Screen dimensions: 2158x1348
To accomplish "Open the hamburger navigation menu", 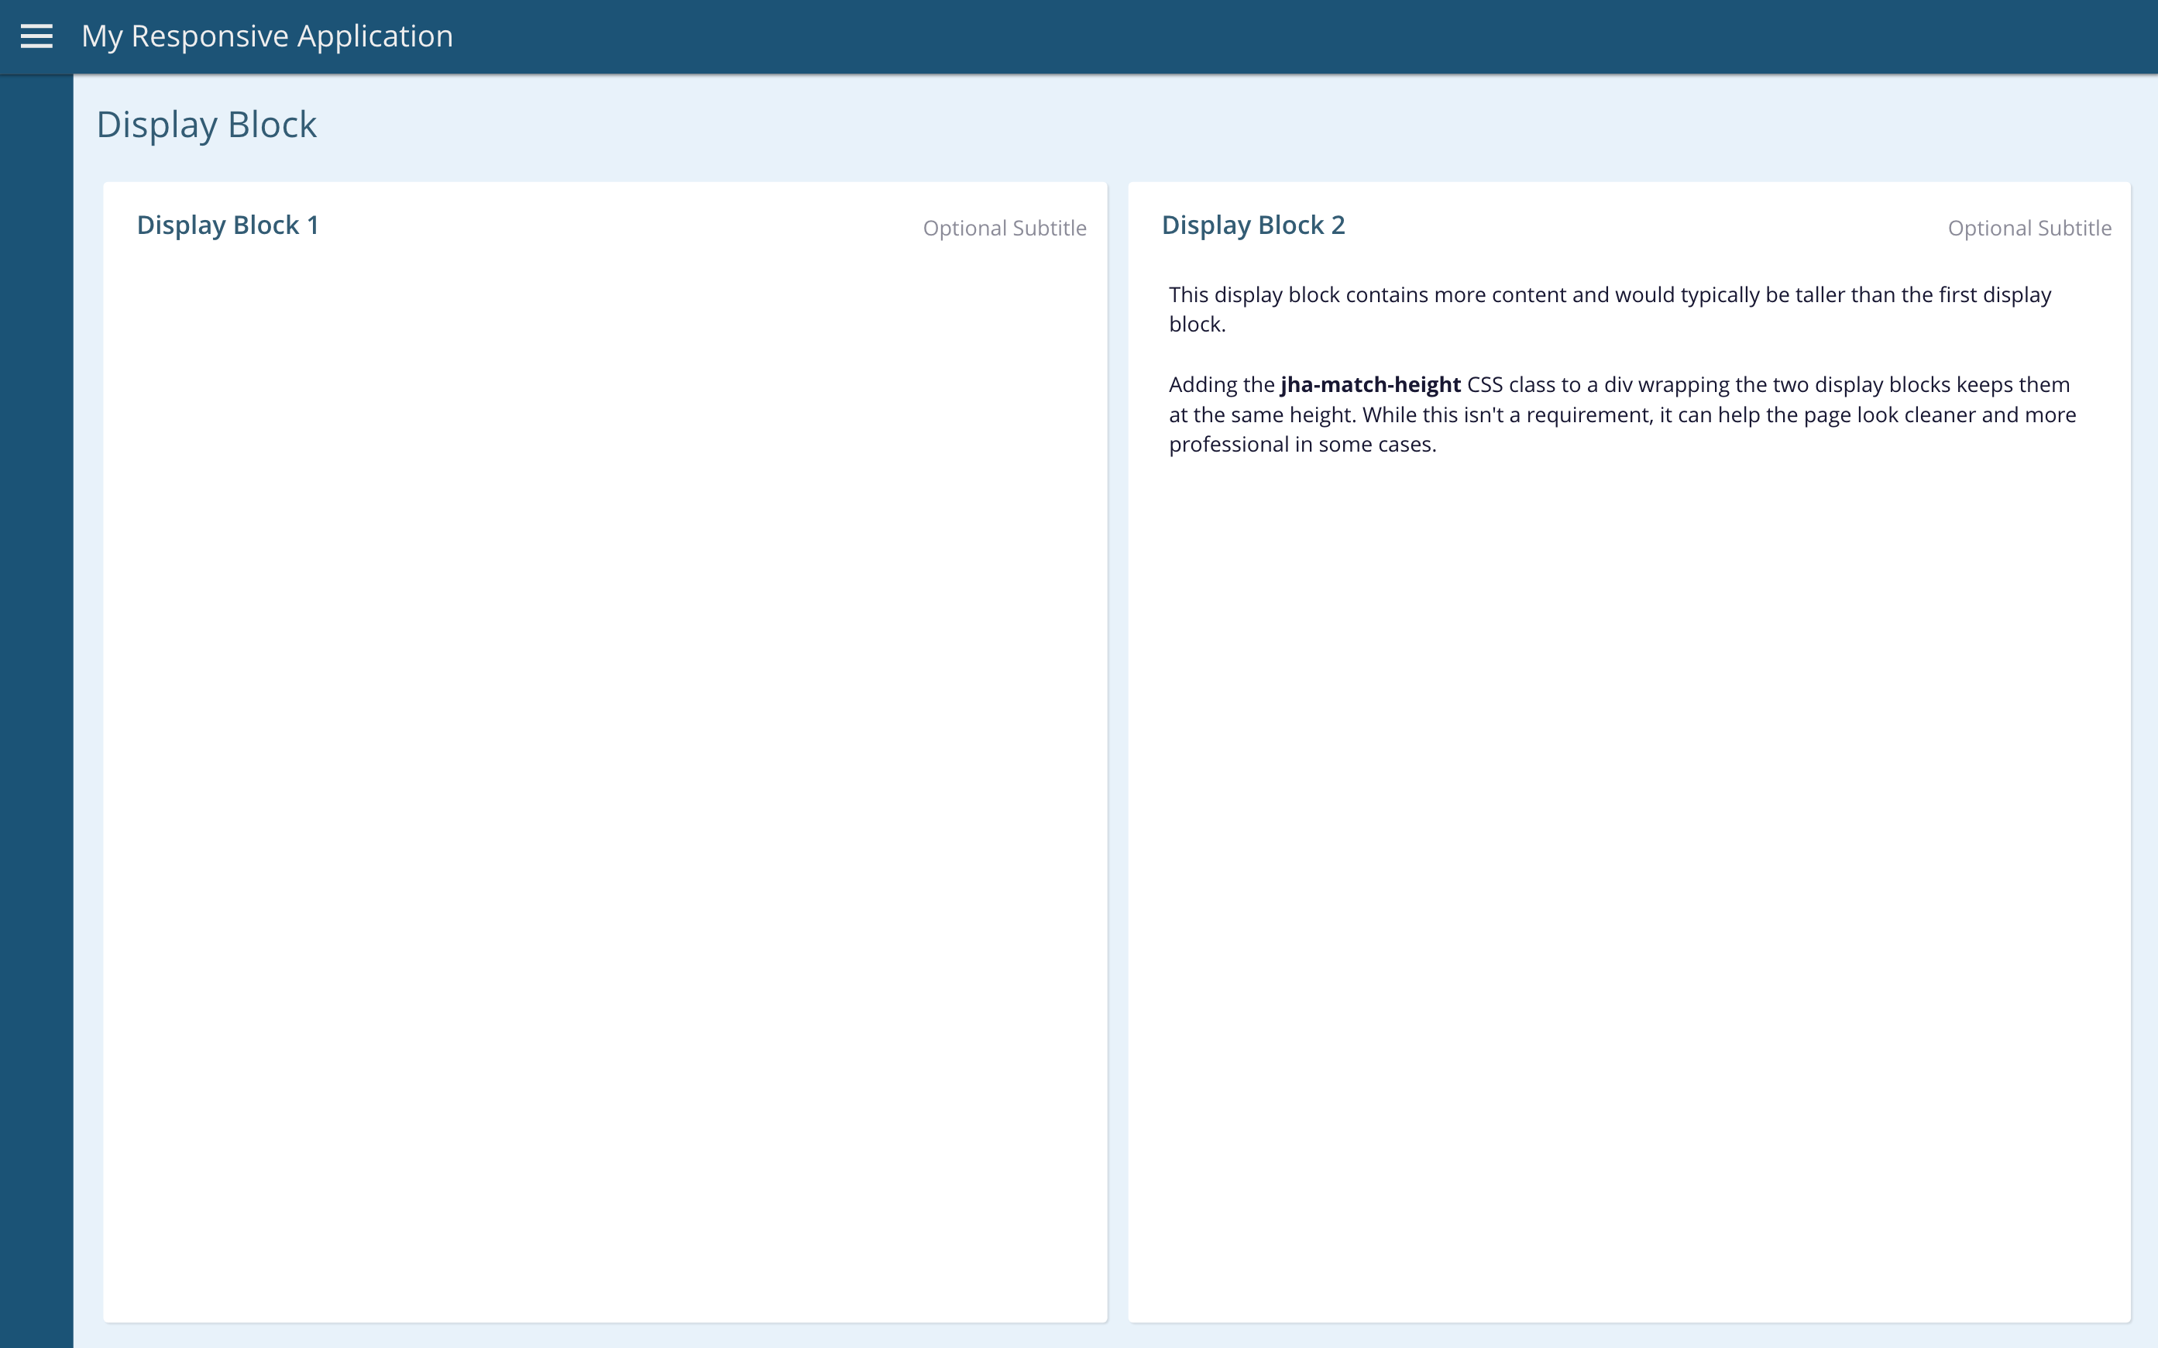I will point(36,36).
